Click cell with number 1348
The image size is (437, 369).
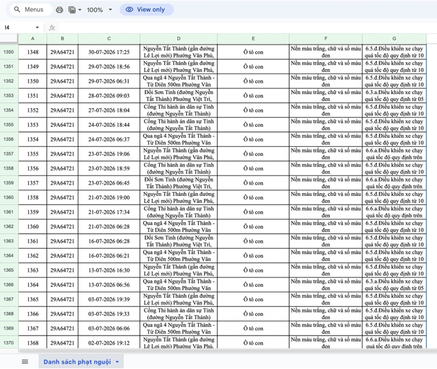pyautogui.click(x=33, y=52)
